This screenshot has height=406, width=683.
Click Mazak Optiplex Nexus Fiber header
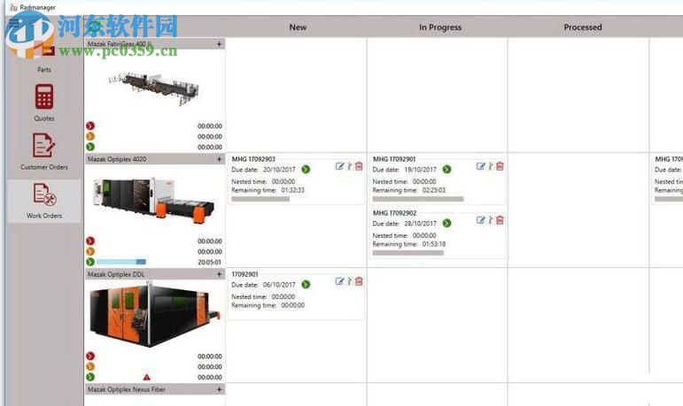155,389
